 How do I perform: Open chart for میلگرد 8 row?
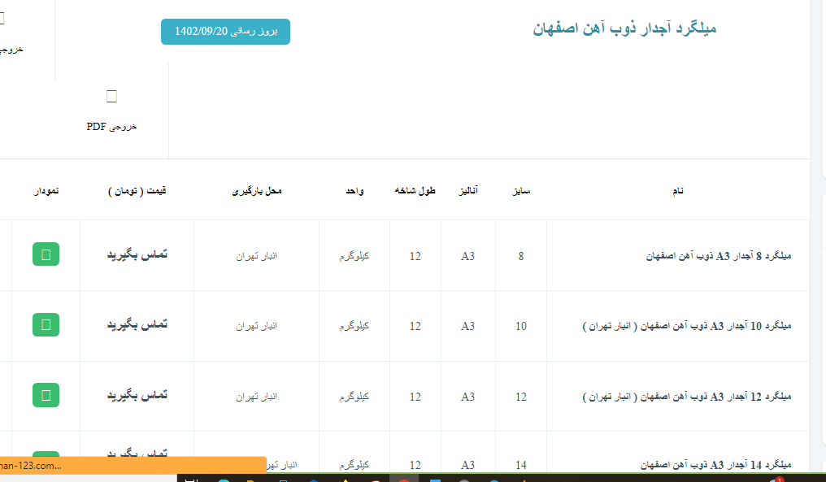[x=46, y=254]
